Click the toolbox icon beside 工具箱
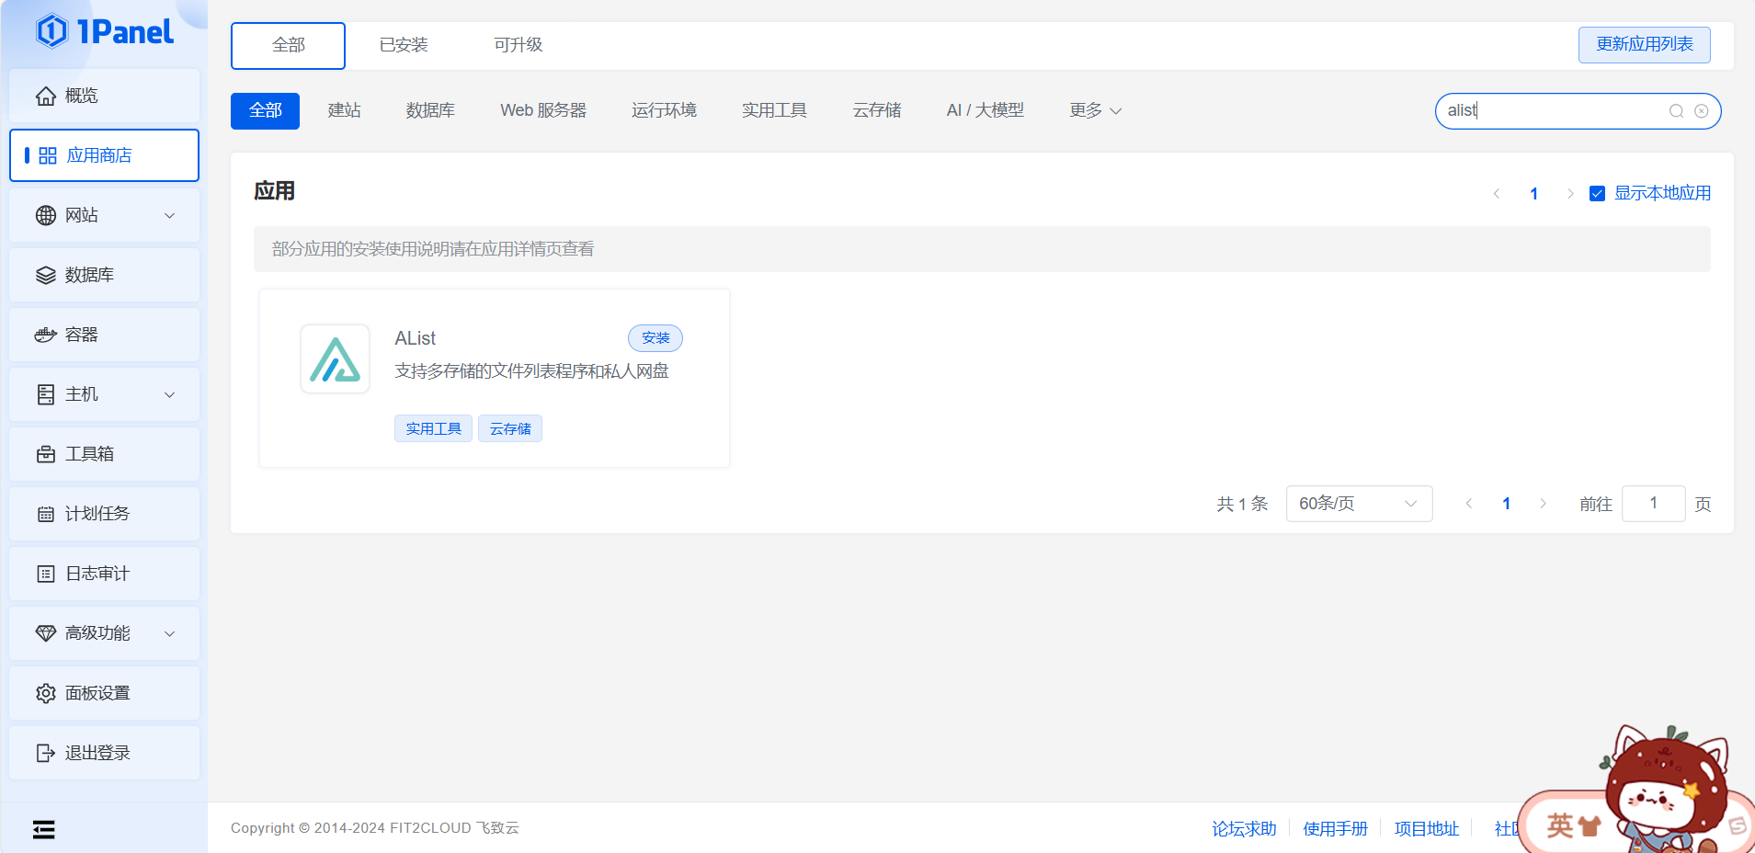Image resolution: width=1755 pixels, height=853 pixels. click(46, 454)
